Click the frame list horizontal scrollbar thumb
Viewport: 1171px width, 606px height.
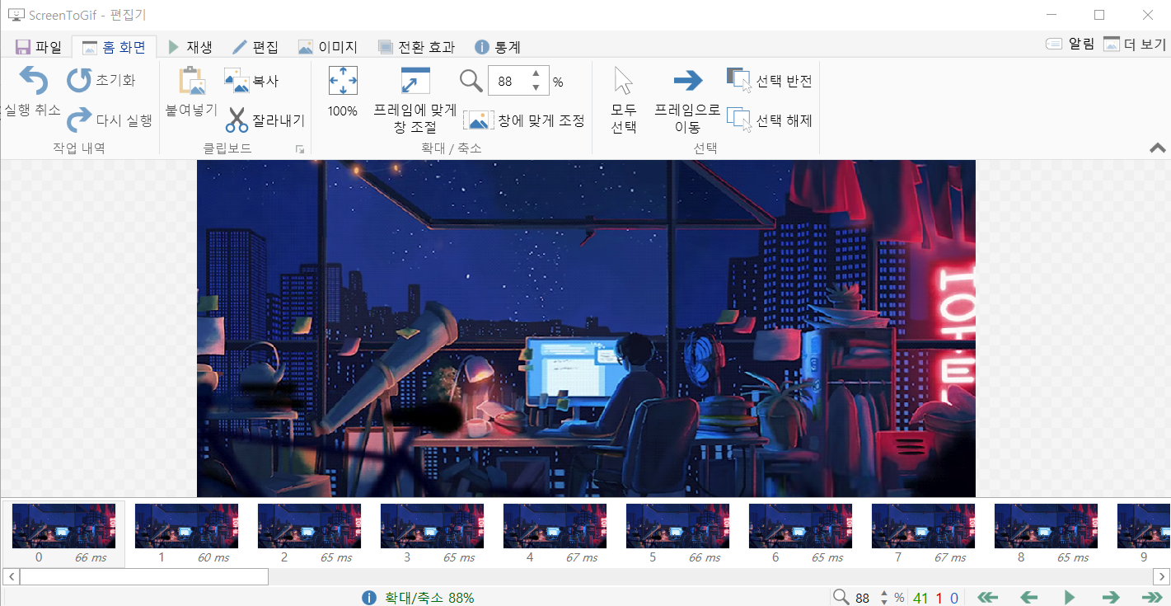(144, 576)
